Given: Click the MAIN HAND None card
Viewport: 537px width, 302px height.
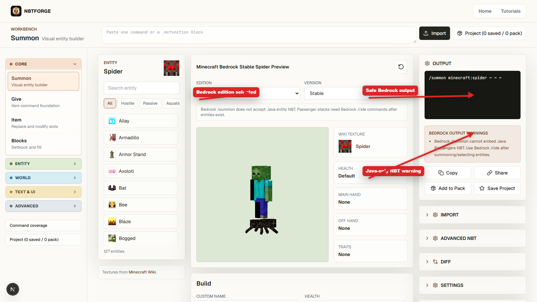Looking at the screenshot, I should click(x=371, y=199).
